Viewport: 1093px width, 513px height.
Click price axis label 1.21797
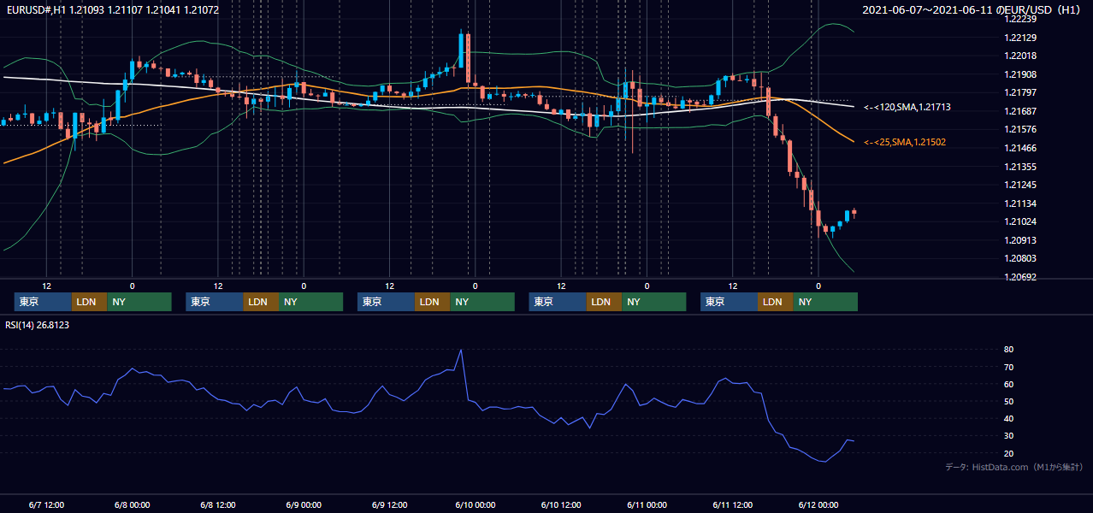point(1020,93)
